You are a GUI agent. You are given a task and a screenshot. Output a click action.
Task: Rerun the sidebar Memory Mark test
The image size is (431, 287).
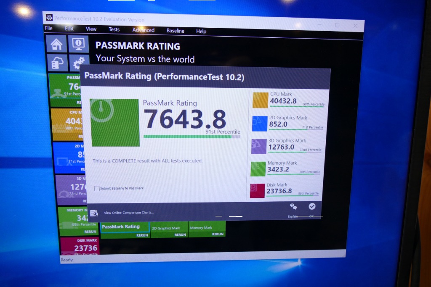pos(90,232)
